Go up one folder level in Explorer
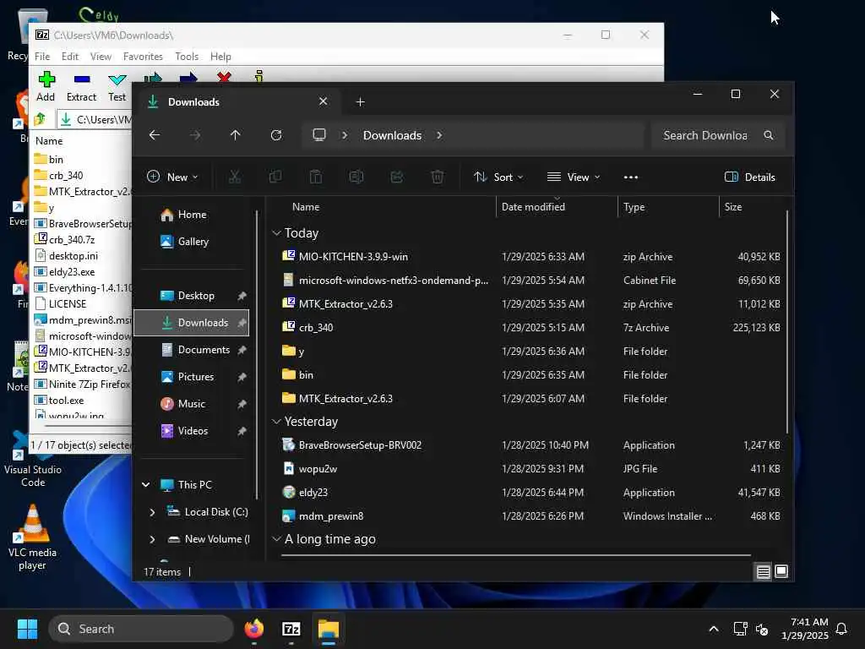865x649 pixels. point(235,135)
